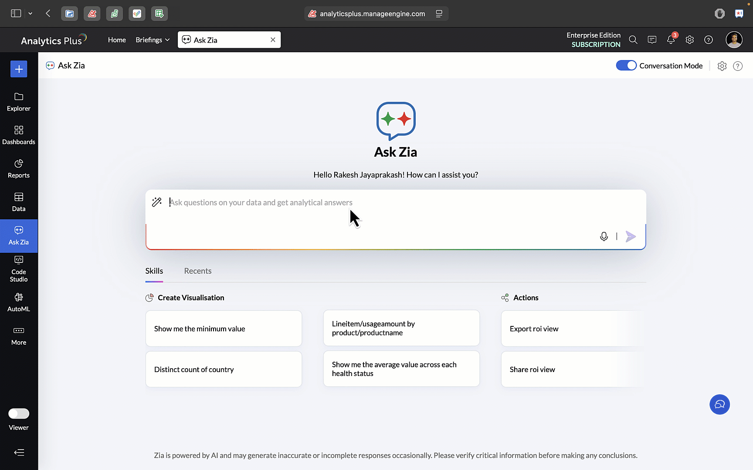Expand the browser sidebar chevron dropdown

pos(31,13)
